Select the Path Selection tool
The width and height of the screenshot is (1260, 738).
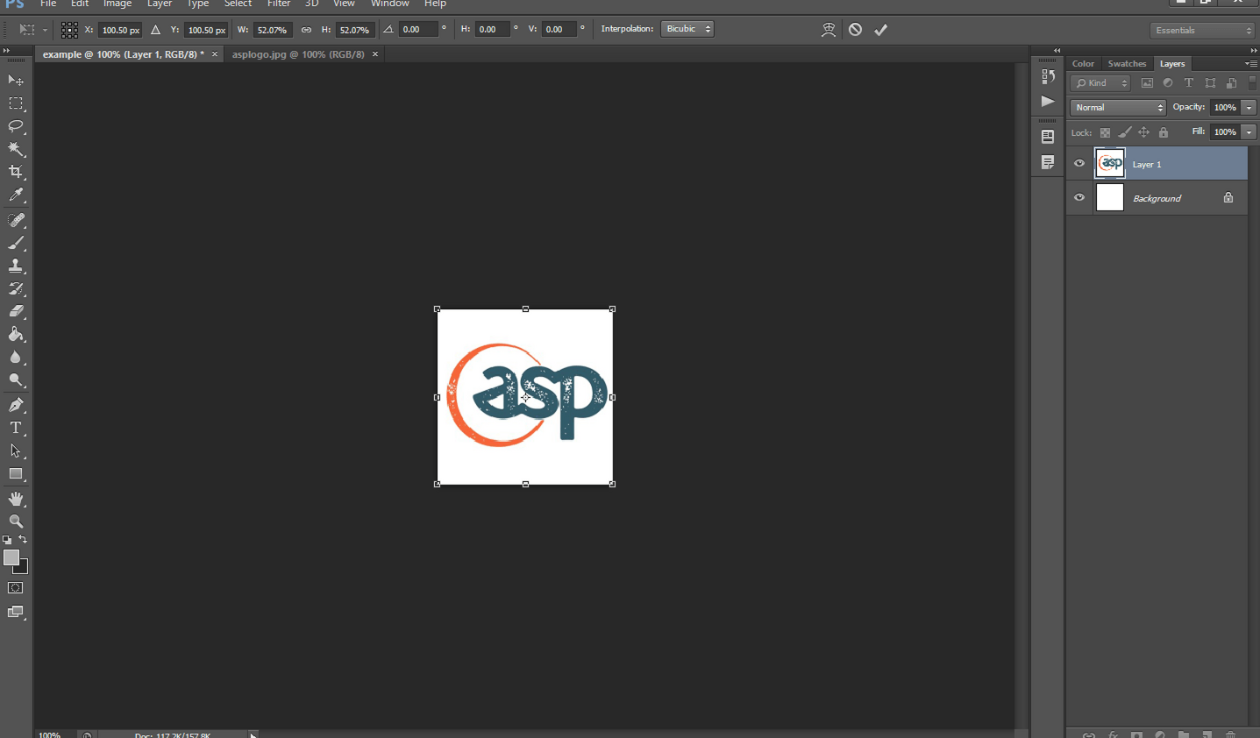tap(16, 451)
